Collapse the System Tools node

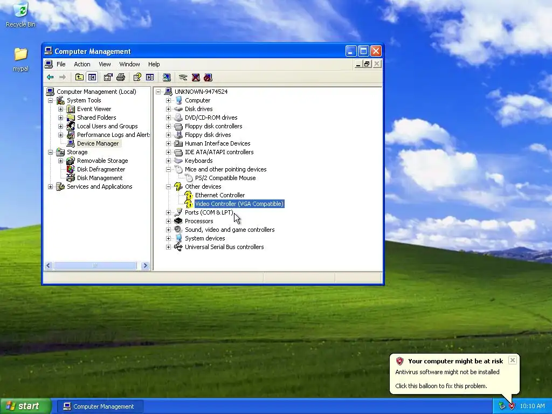coord(50,100)
